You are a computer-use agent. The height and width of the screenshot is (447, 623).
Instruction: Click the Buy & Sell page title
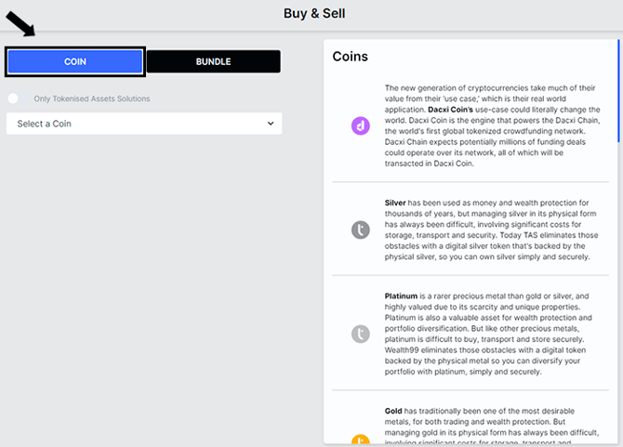point(314,14)
